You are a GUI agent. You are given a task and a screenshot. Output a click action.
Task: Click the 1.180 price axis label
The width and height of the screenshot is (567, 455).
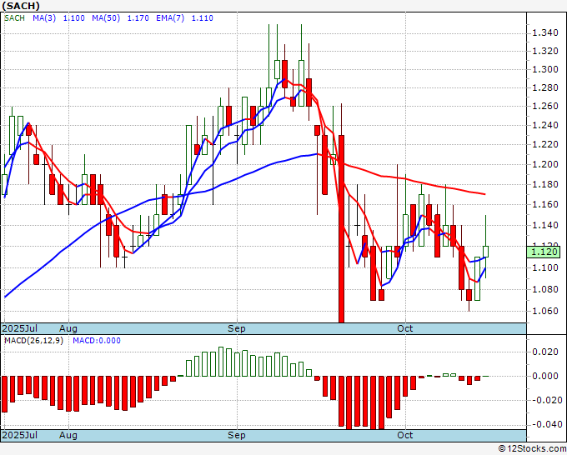(545, 184)
